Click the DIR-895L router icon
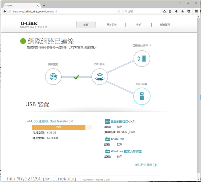Screen dimensions: 201x182 click(100, 77)
